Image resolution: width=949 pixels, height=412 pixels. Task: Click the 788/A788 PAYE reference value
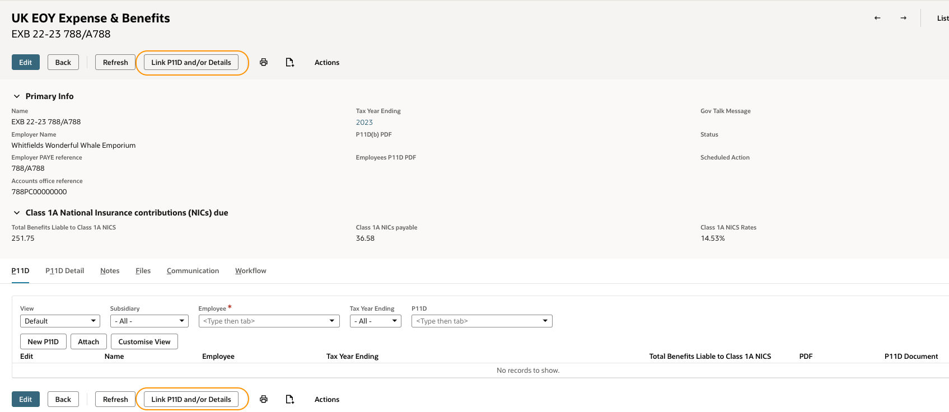click(x=28, y=168)
